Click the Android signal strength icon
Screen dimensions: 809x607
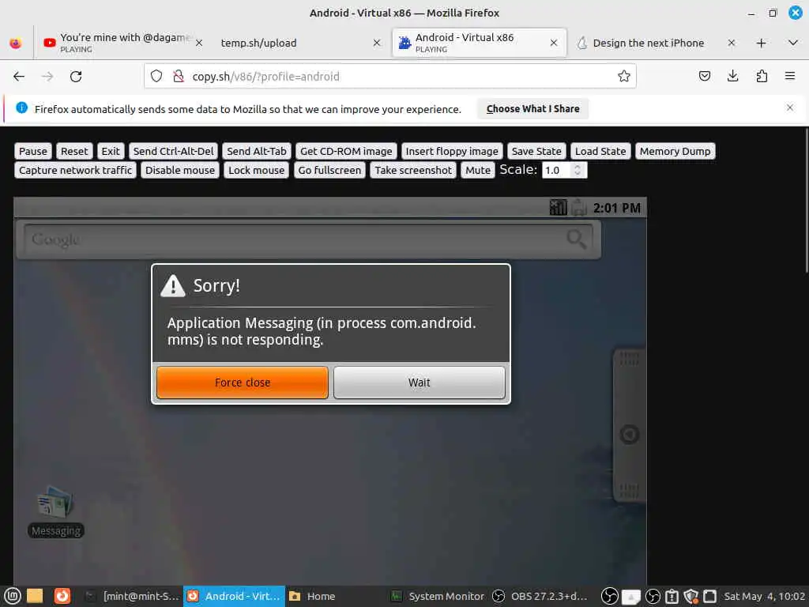pos(559,208)
